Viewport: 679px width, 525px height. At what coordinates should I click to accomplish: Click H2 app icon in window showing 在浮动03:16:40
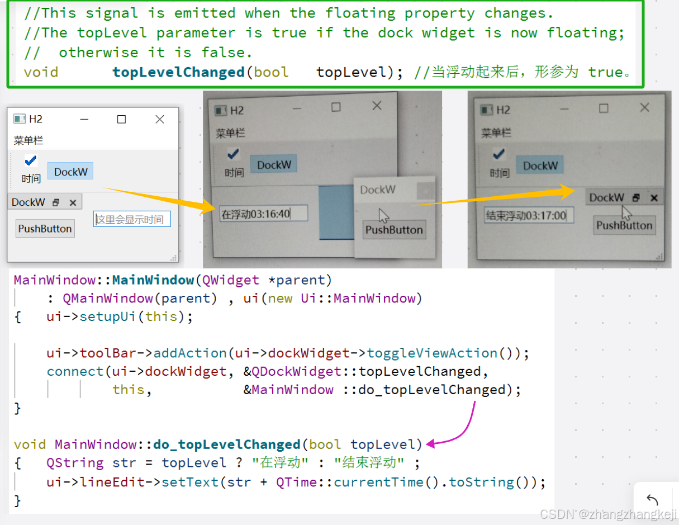221,110
